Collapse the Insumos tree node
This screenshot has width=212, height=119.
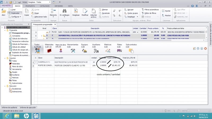click(5, 58)
